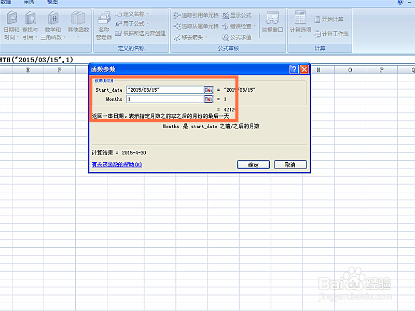
Task: Click the Months input field
Action: point(165,99)
